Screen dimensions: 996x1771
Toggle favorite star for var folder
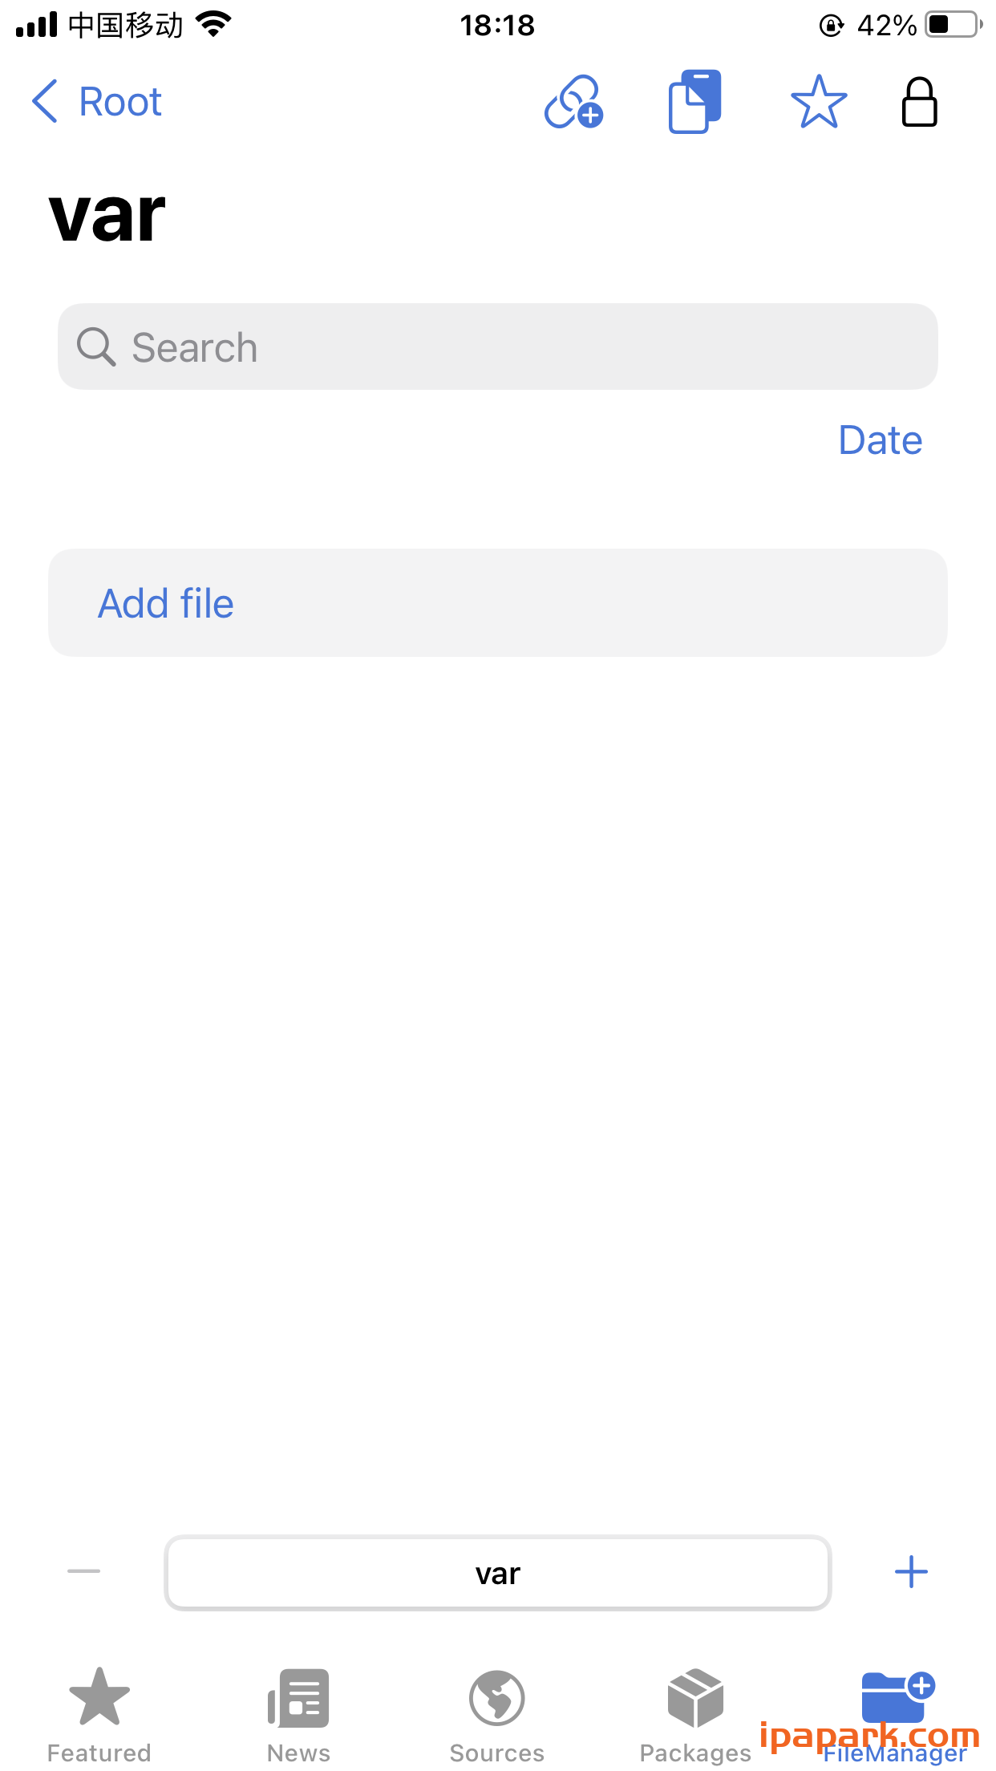[818, 103]
